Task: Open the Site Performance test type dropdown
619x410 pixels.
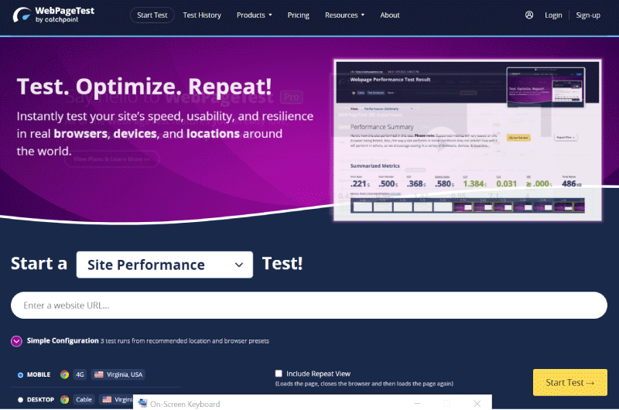Action: pos(165,265)
